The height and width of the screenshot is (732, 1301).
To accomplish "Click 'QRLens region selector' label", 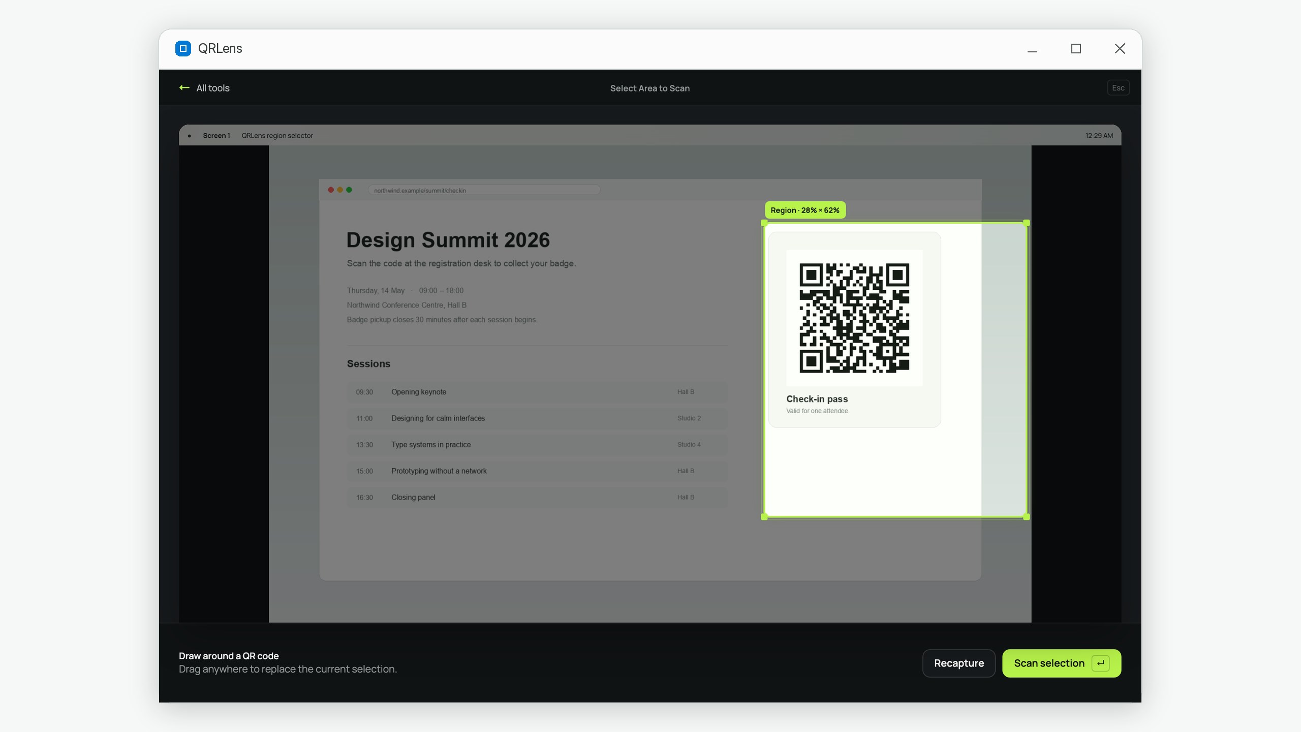I will click(277, 136).
